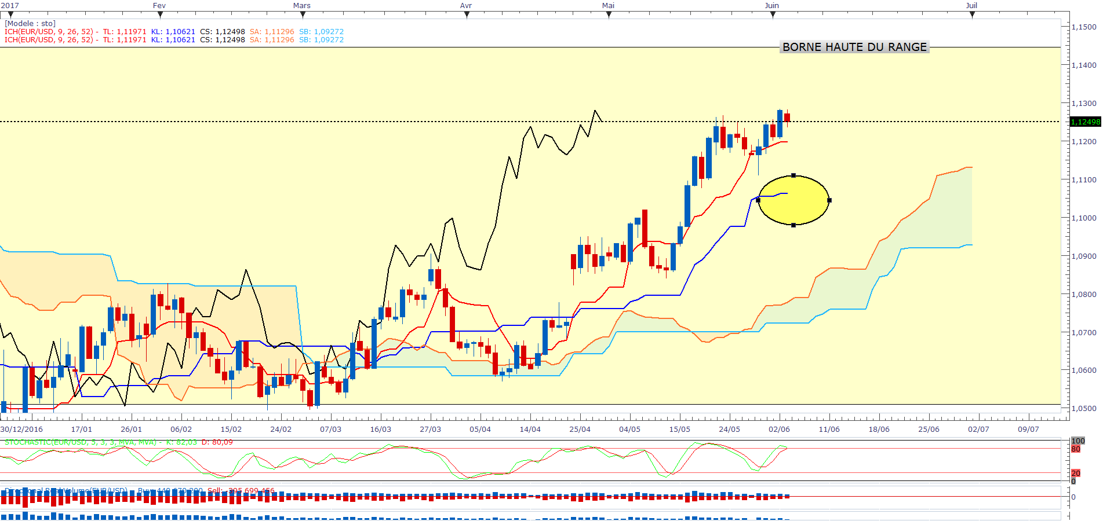Click the 02/06 date axis label
Image resolution: width=1103 pixels, height=521 pixels.
780,430
